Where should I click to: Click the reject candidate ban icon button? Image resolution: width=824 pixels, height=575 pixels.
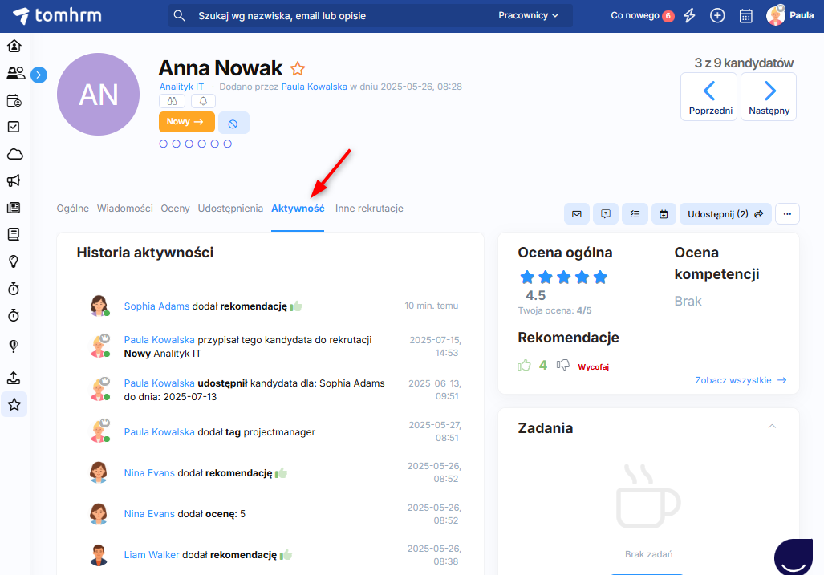(233, 123)
